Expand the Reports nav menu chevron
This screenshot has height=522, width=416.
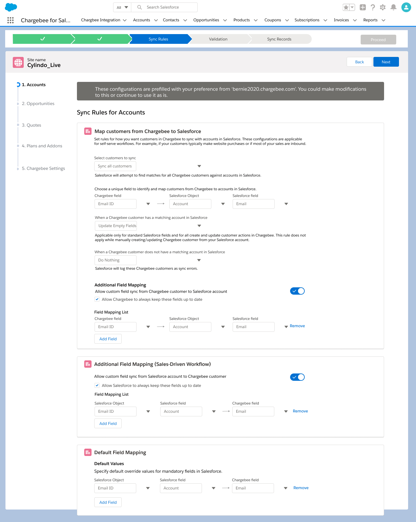383,20
